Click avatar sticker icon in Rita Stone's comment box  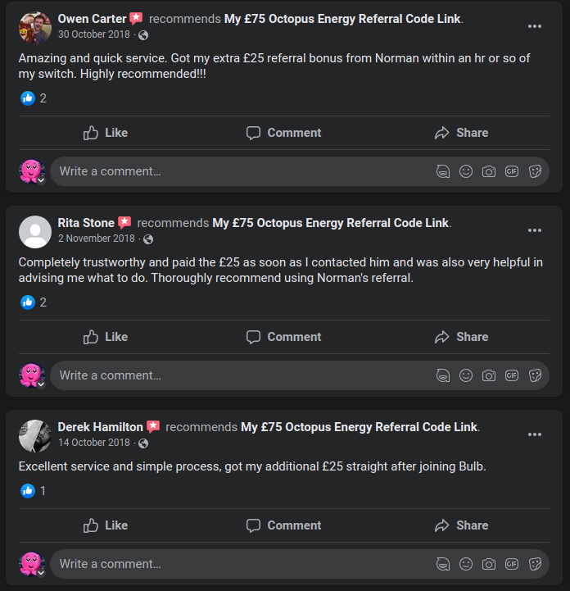[x=443, y=375]
